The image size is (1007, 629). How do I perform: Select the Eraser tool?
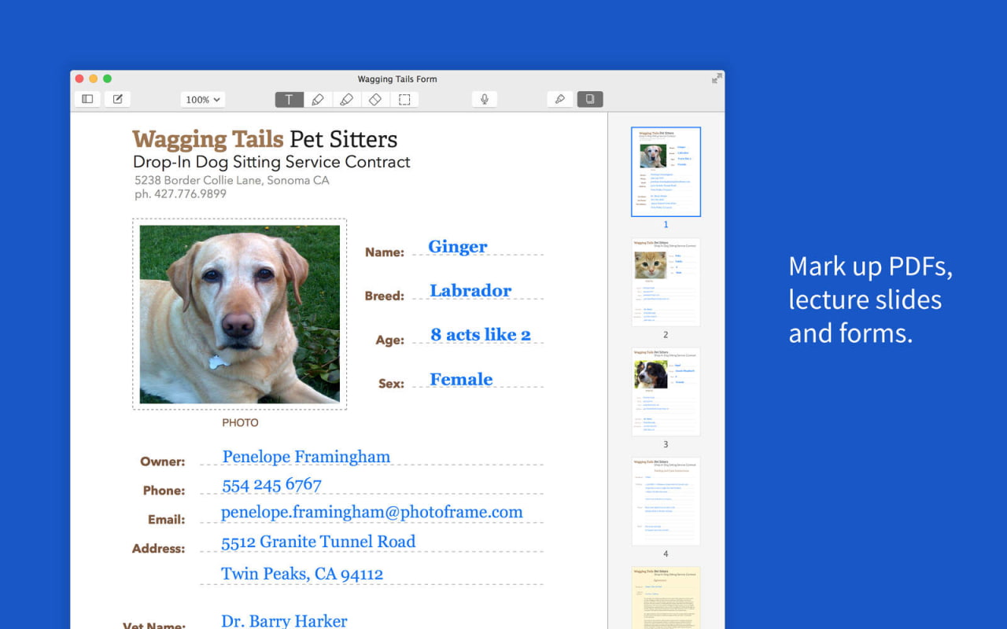click(x=375, y=100)
